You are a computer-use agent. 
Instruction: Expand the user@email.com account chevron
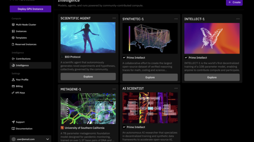point(48,139)
